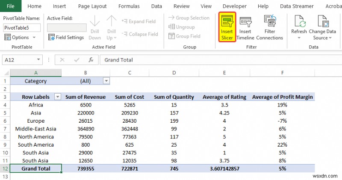
Task: Switch to the Data Streamer tab
Action: coord(297,6)
